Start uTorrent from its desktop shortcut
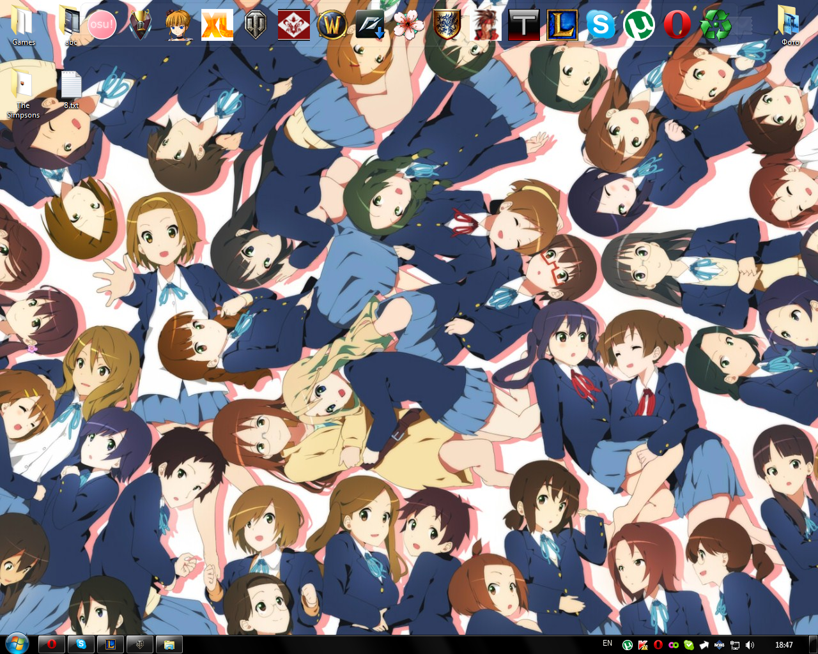This screenshot has width=818, height=654. tap(638, 26)
